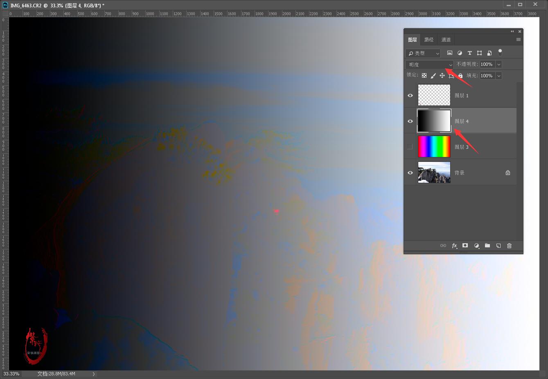Viewport: 548px width, 379px height.
Task: Create a new group with folder icon
Action: 487,246
